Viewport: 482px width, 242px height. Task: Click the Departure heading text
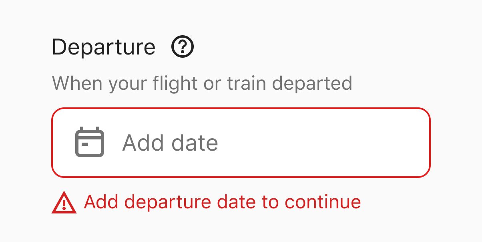click(x=104, y=47)
